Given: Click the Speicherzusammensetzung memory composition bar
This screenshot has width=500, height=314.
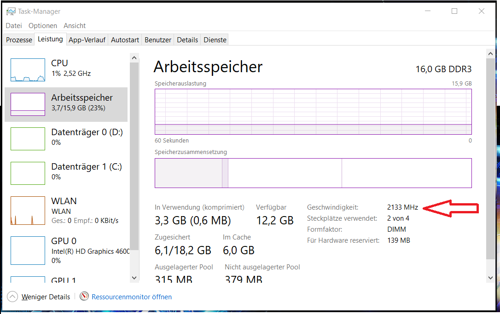Looking at the screenshot, I should (x=313, y=173).
